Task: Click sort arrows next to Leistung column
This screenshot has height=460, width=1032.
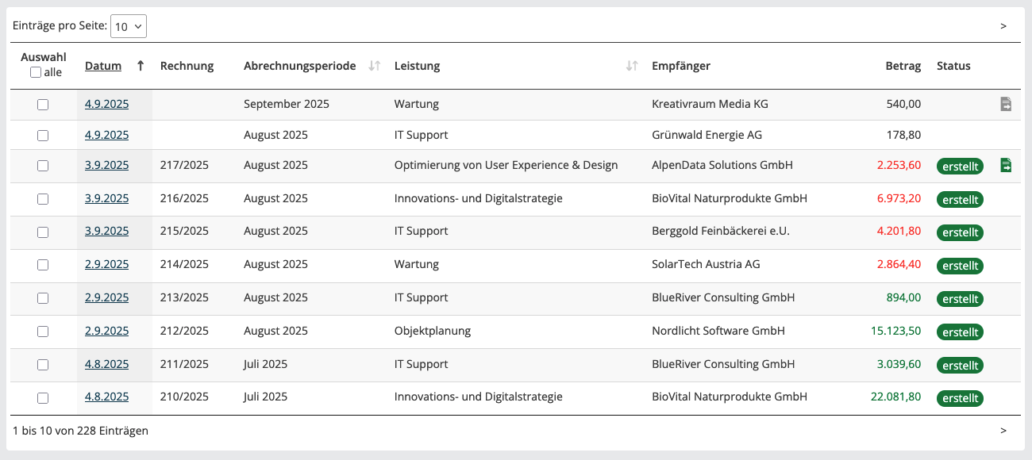Action: [632, 66]
